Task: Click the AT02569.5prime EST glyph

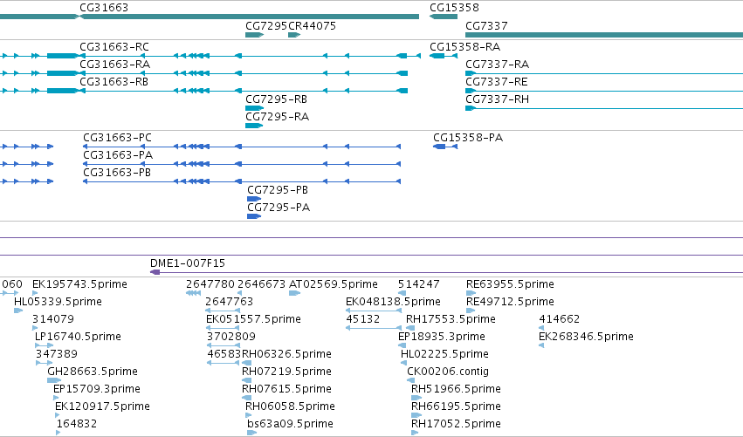Action: 295,294
